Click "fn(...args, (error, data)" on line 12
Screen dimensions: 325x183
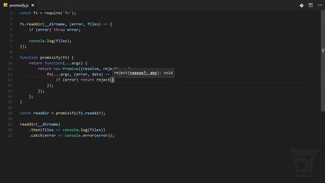tap(75, 74)
